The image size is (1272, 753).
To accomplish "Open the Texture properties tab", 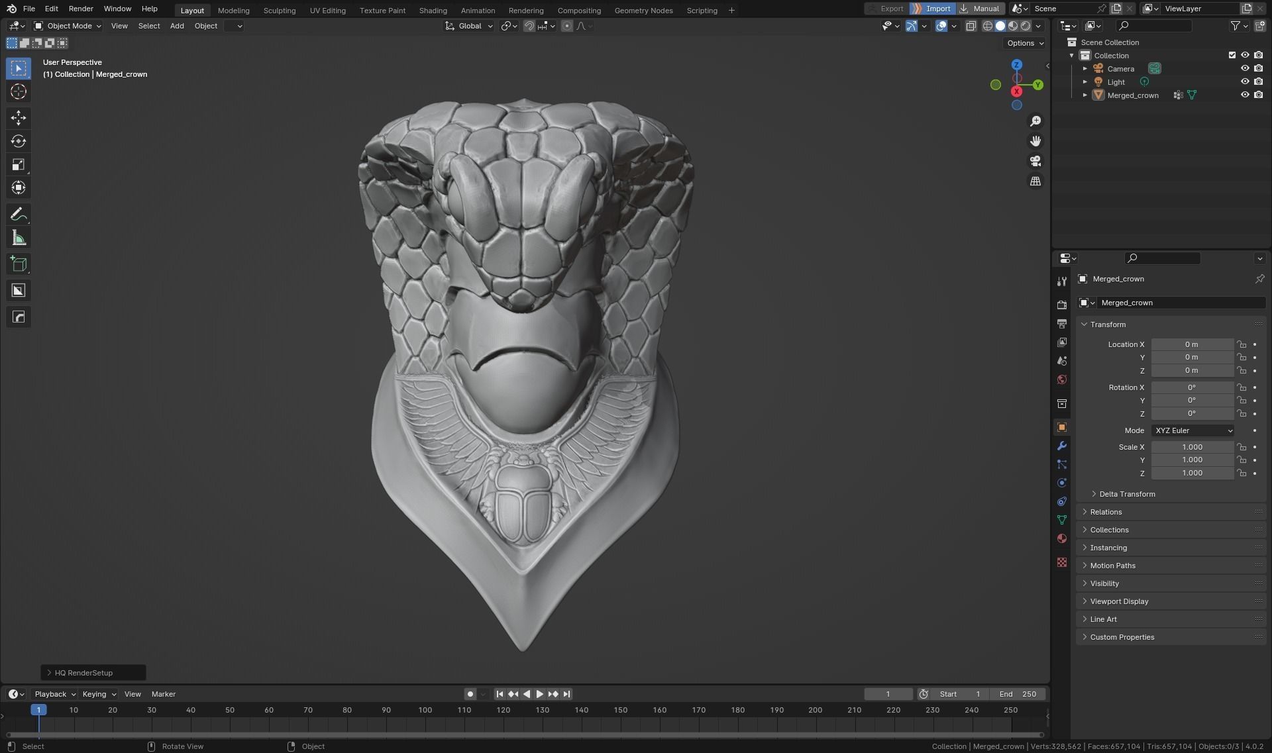I will click(1062, 562).
